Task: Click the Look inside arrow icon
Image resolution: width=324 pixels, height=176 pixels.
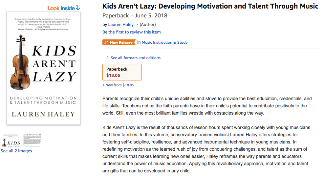Action: [77, 8]
